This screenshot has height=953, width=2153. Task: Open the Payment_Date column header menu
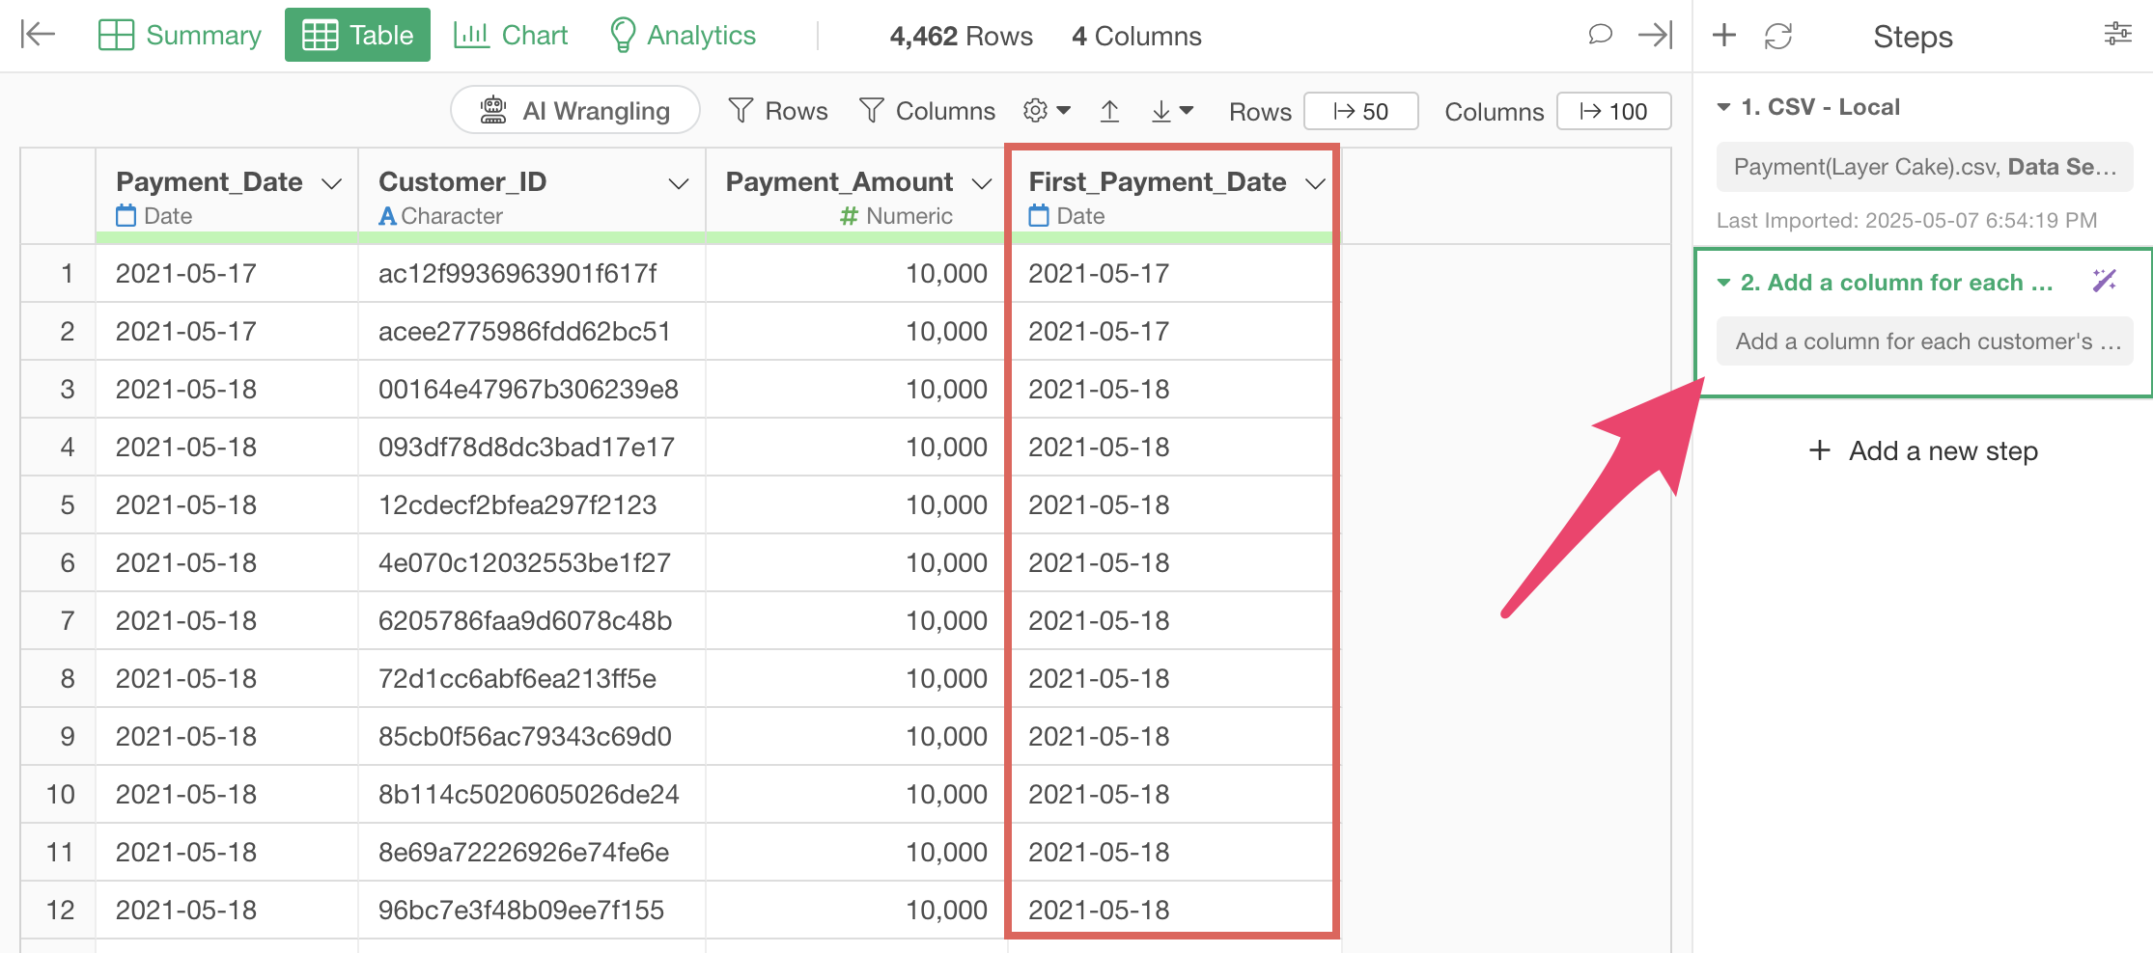tap(331, 183)
